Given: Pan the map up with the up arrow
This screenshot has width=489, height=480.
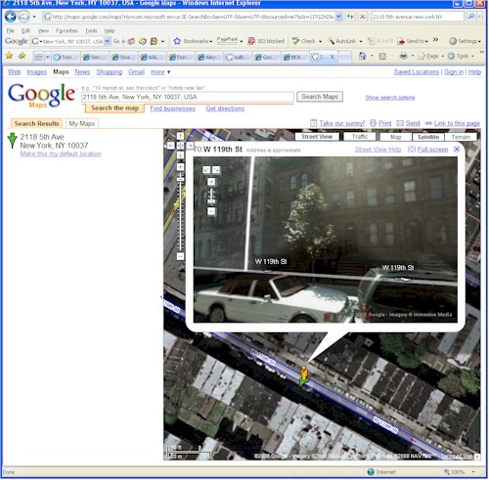Looking at the screenshot, I should [180, 136].
